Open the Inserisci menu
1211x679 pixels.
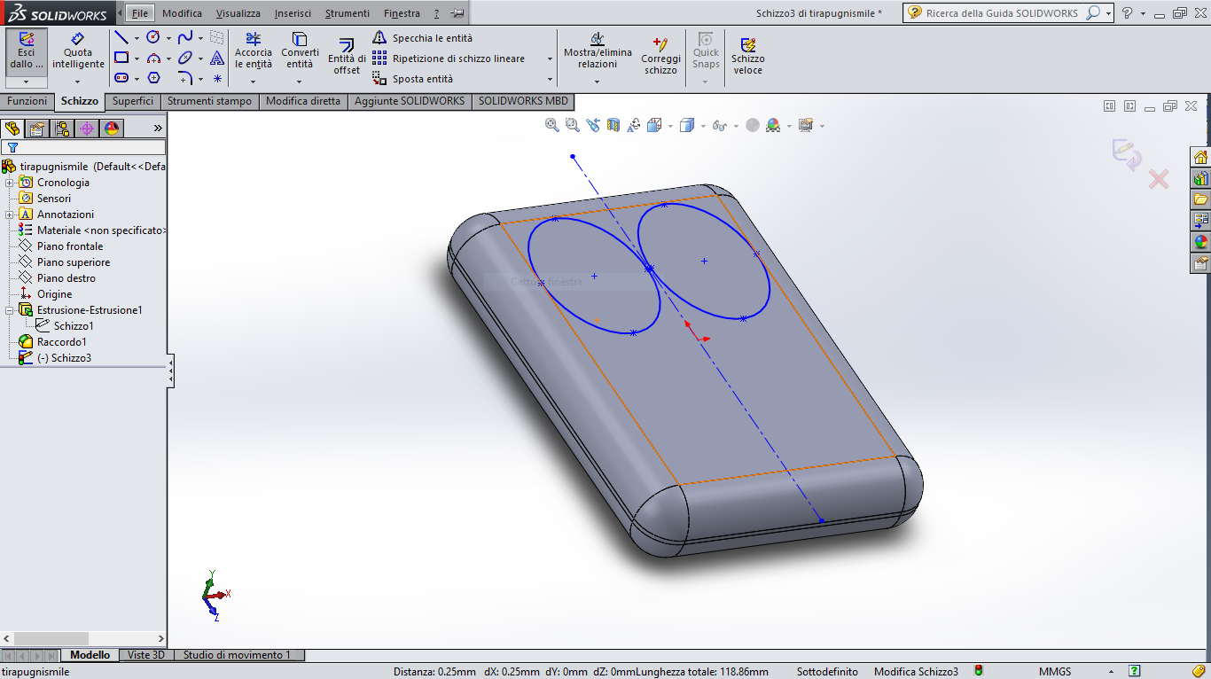(293, 13)
